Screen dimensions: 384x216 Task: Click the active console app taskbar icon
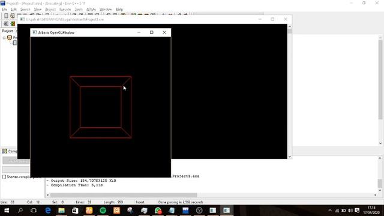[x=227, y=211]
